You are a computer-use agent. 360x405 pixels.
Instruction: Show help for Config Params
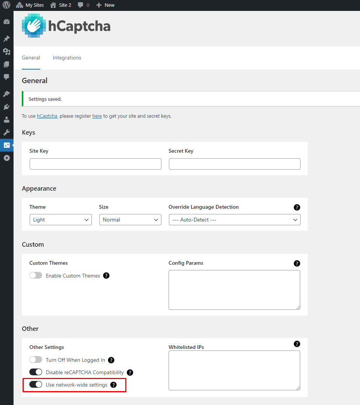click(297, 264)
